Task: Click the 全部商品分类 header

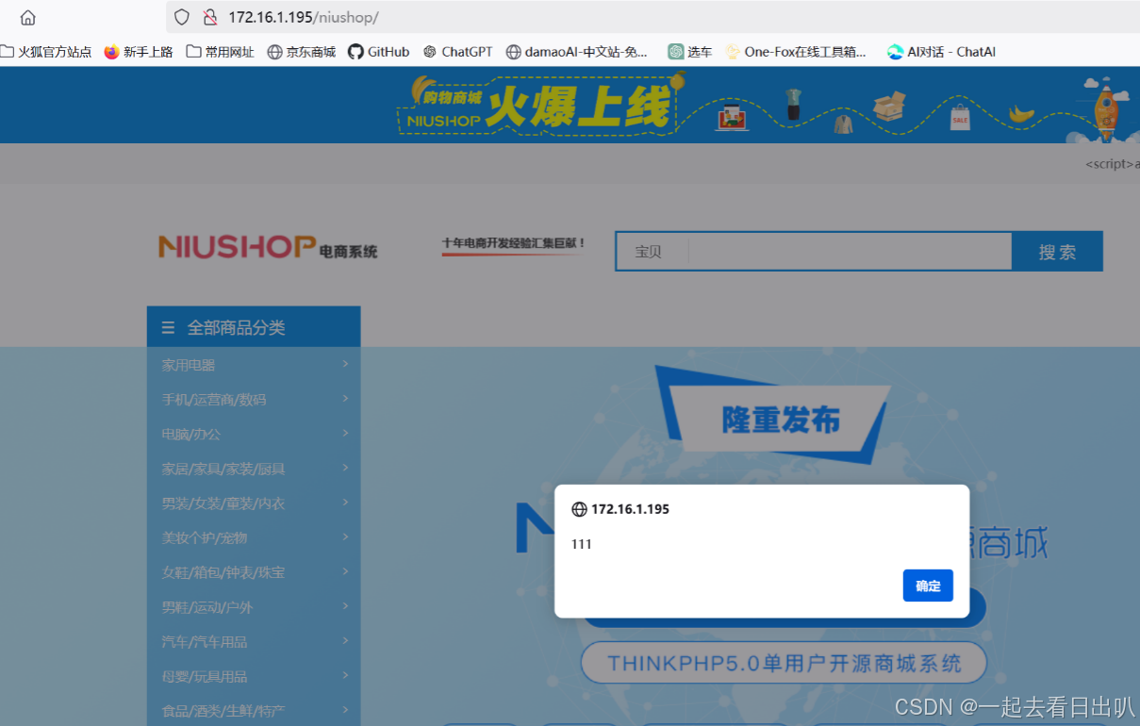Action: pyautogui.click(x=254, y=326)
